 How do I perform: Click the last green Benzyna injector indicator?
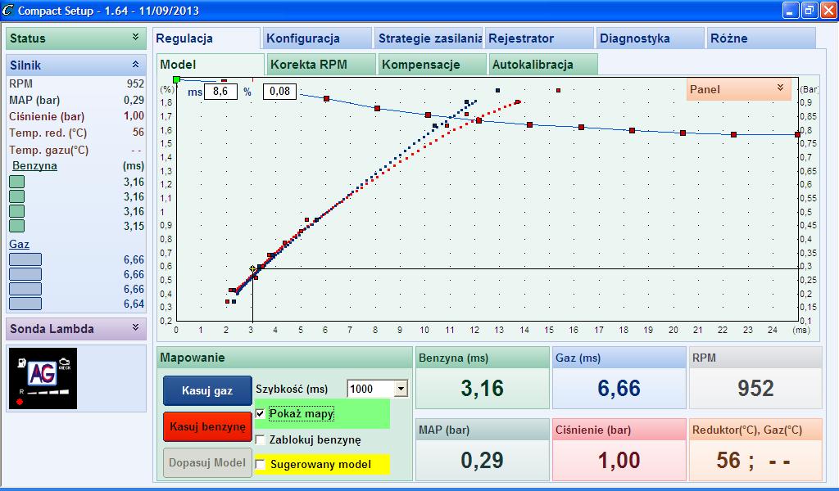point(16,226)
